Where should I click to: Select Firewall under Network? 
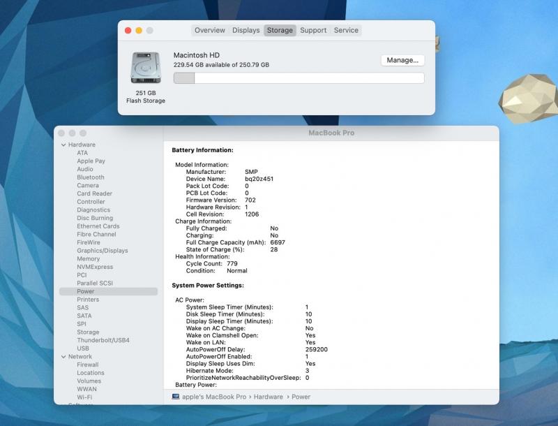[x=88, y=365]
